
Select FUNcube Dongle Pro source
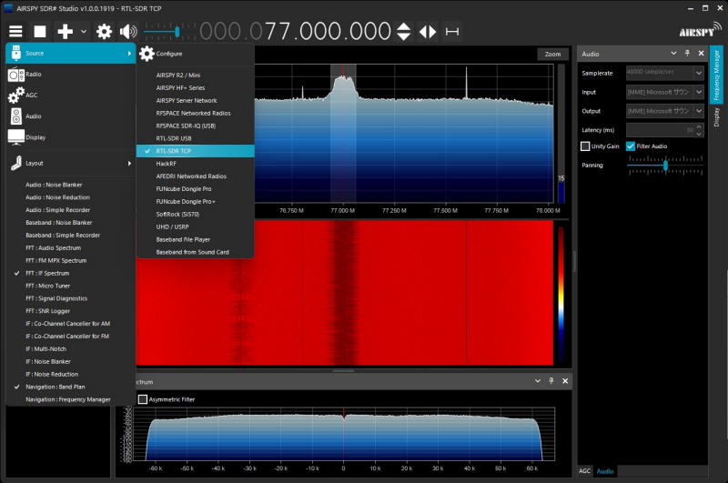(195, 189)
